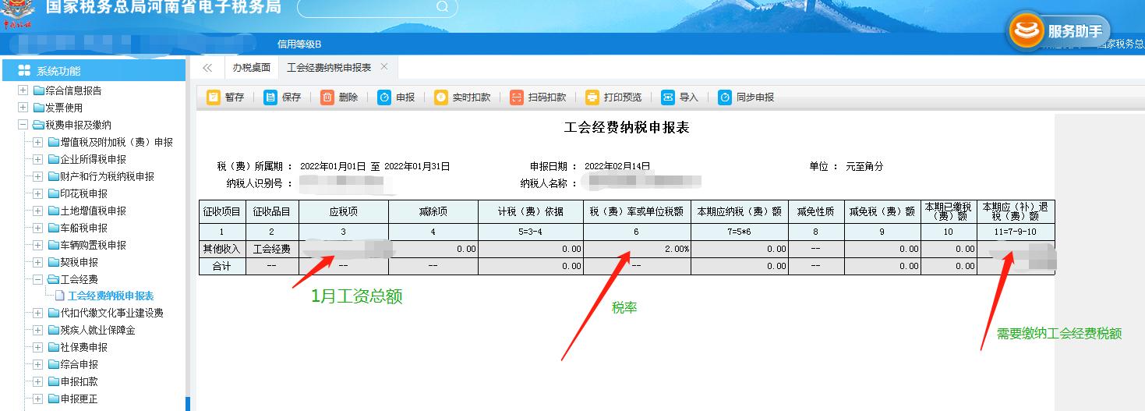Open 车船税申报 in the sidebar
1145x411 pixels.
click(83, 228)
